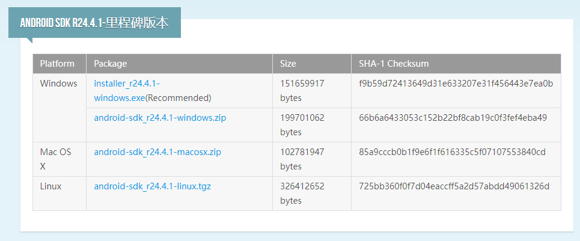Click the 326412652 bytes size value
The image size is (580, 241).
click(x=302, y=193)
